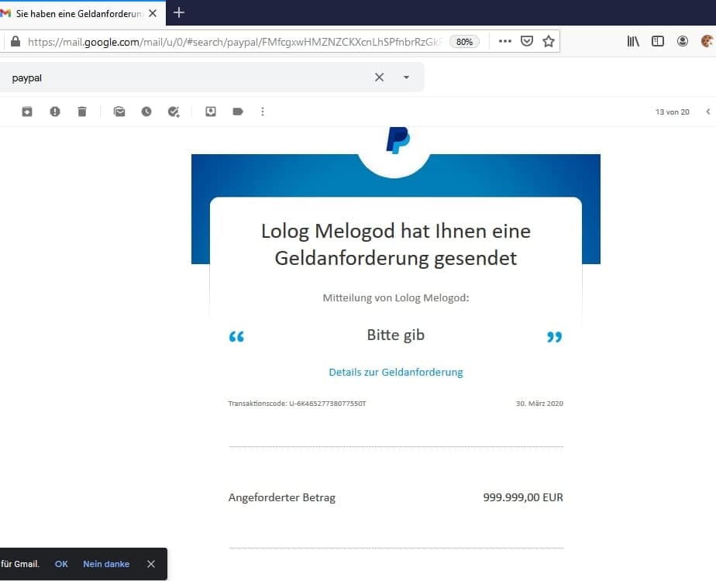Clear the paypal search with the X
The width and height of the screenshot is (716, 581).
pos(379,77)
